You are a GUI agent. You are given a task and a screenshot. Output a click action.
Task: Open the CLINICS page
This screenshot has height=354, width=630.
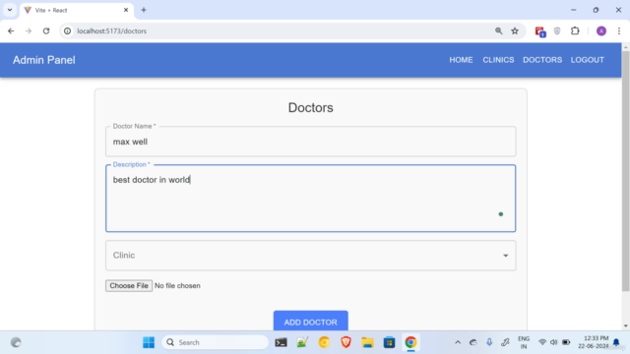[x=498, y=60]
